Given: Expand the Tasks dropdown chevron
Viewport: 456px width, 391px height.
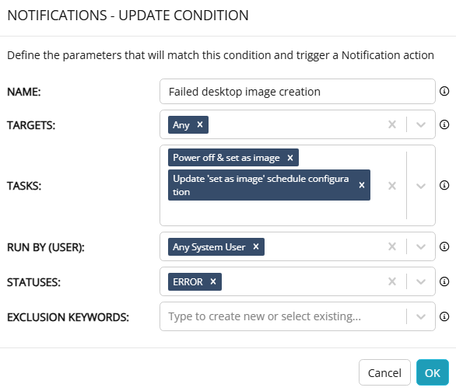Looking at the screenshot, I should click(x=421, y=186).
